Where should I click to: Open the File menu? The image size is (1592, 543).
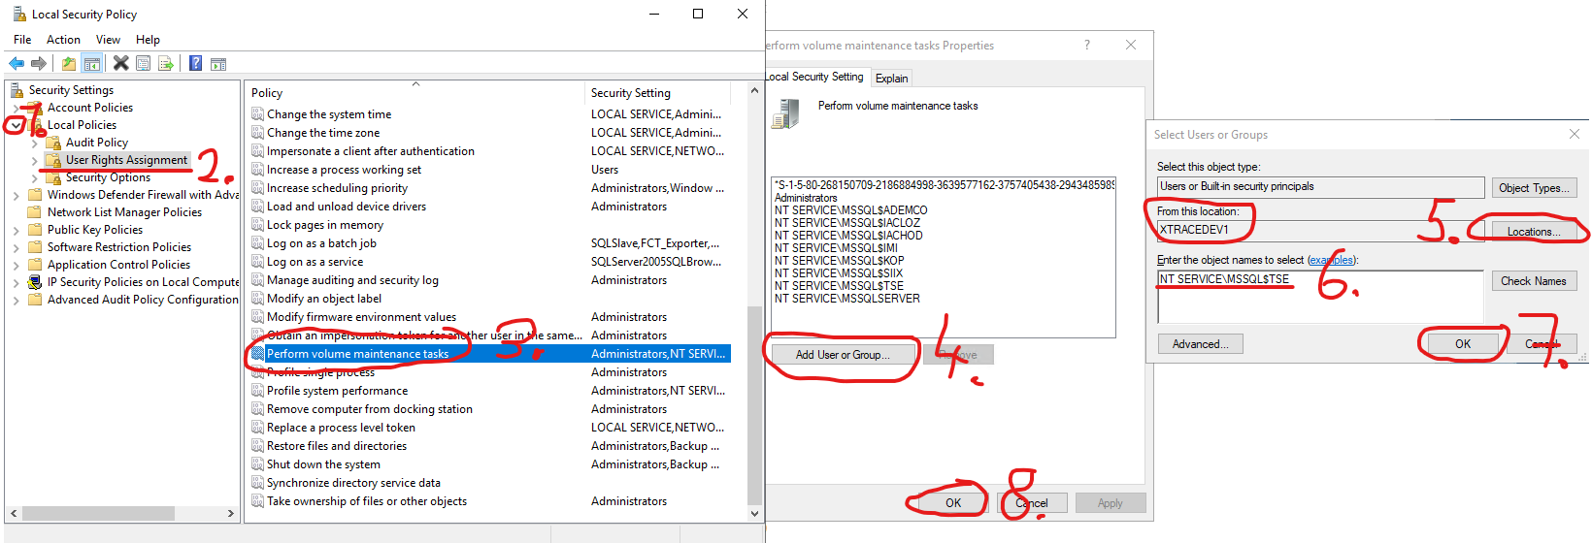22,40
